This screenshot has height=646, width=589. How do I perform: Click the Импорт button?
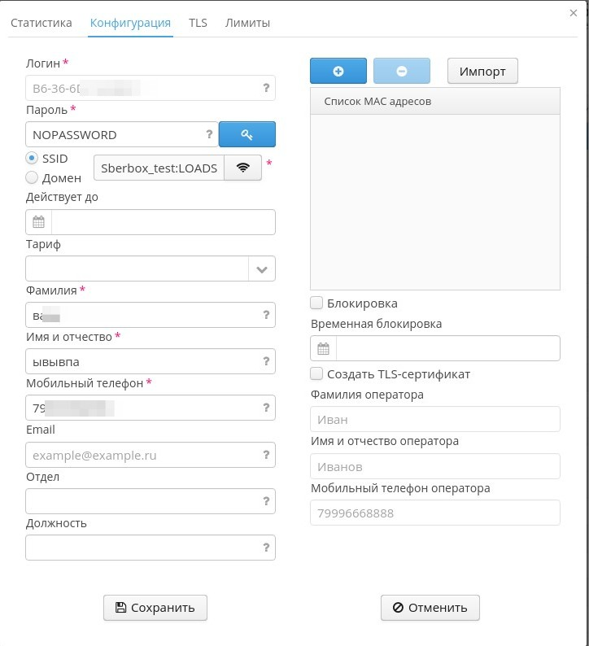click(482, 72)
